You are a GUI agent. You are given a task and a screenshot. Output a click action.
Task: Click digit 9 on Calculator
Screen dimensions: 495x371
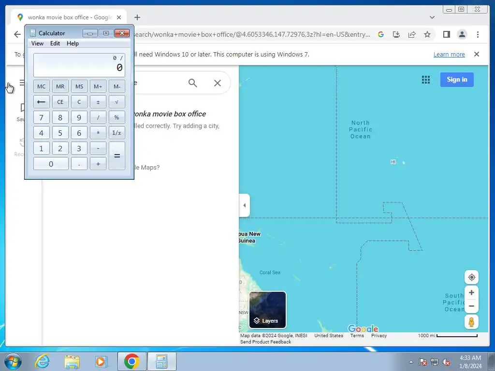pyautogui.click(x=79, y=117)
